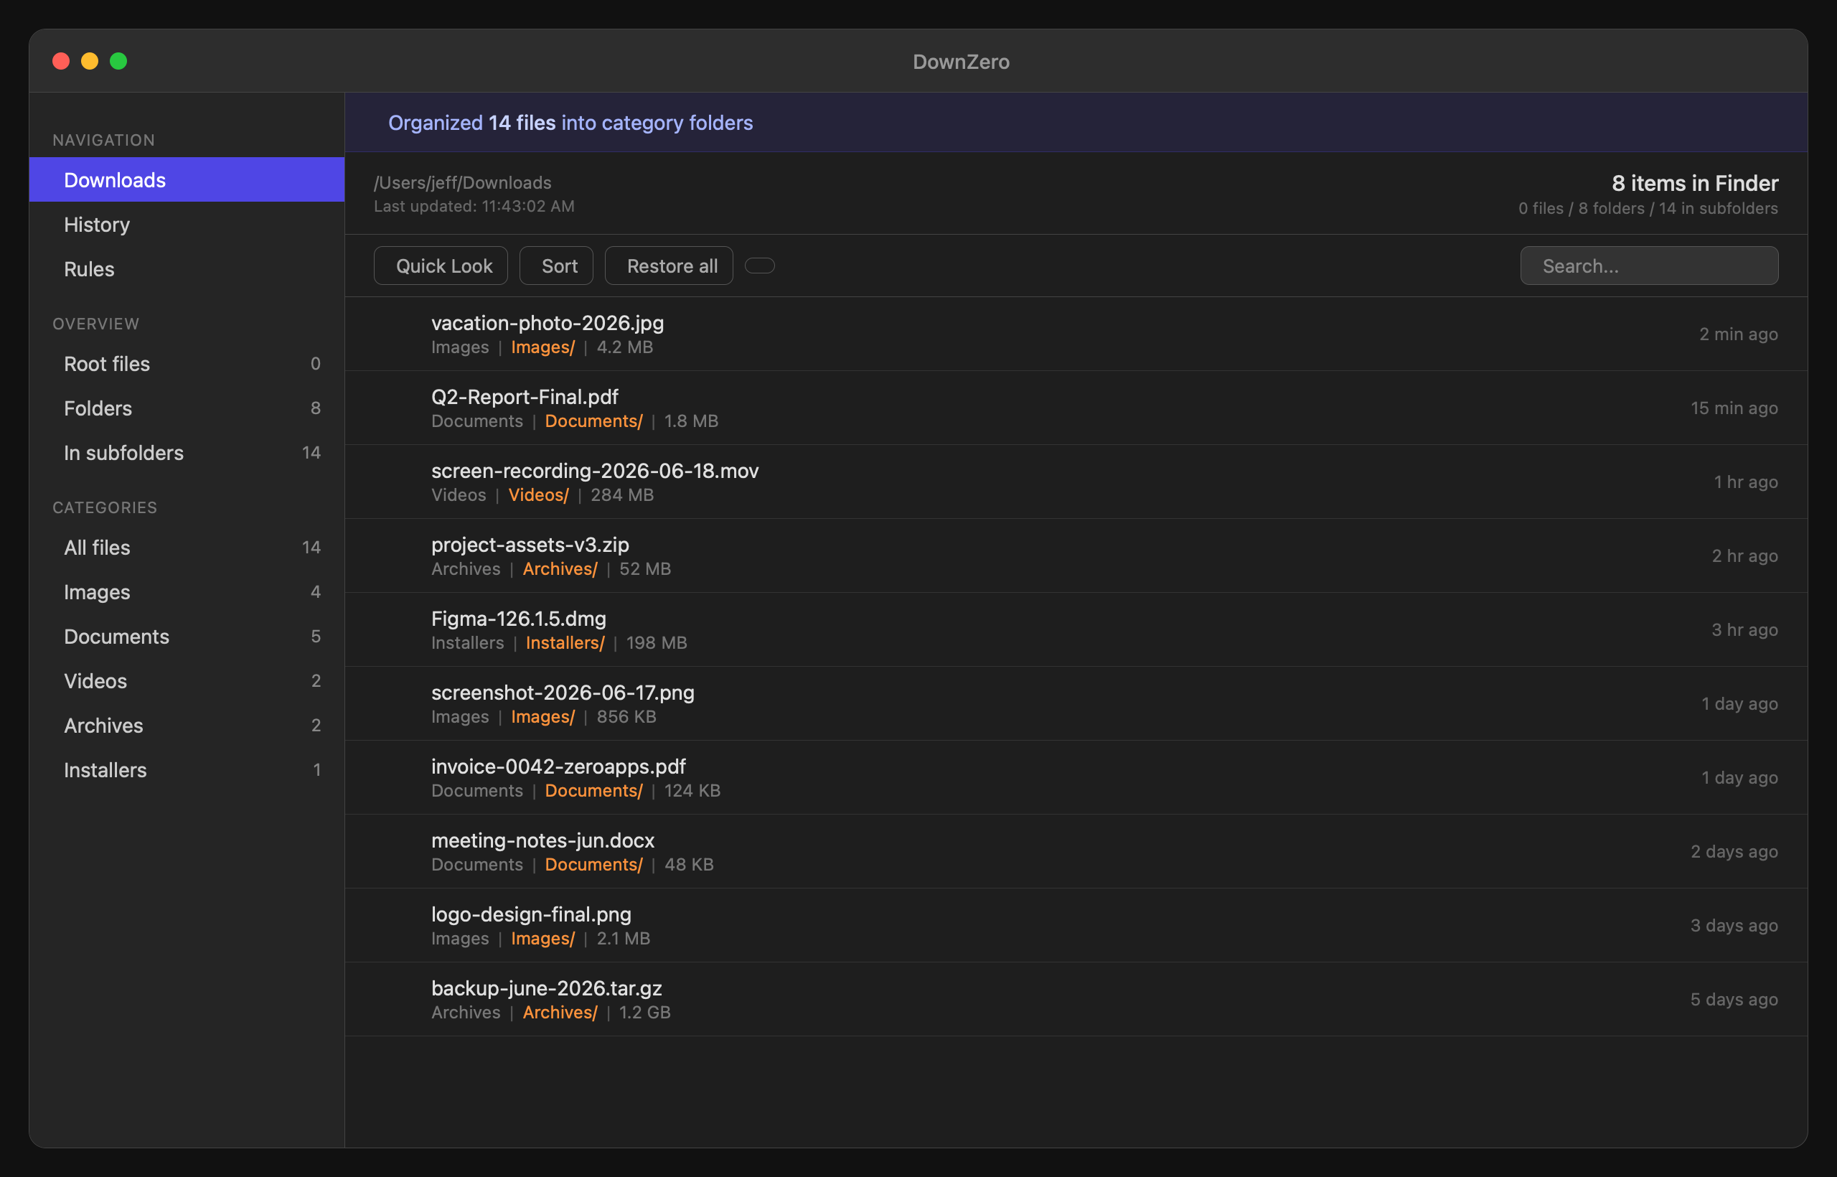This screenshot has height=1177, width=1837.
Task: Click the '8 items in Finder' heading
Action: point(1695,183)
